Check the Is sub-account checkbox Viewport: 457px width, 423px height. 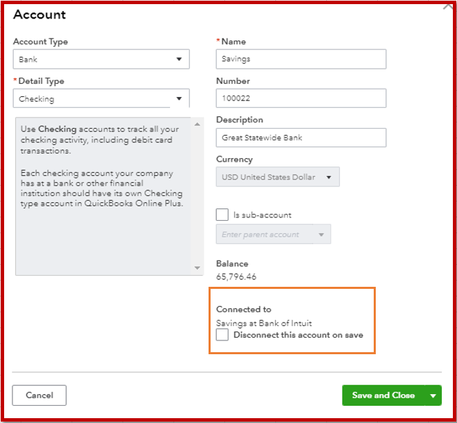pyautogui.click(x=222, y=215)
